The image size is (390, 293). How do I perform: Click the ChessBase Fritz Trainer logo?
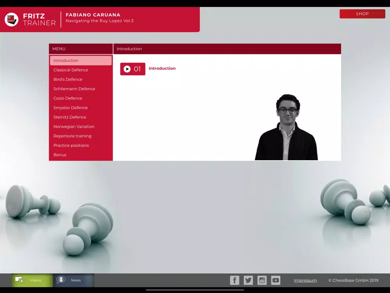click(11, 20)
